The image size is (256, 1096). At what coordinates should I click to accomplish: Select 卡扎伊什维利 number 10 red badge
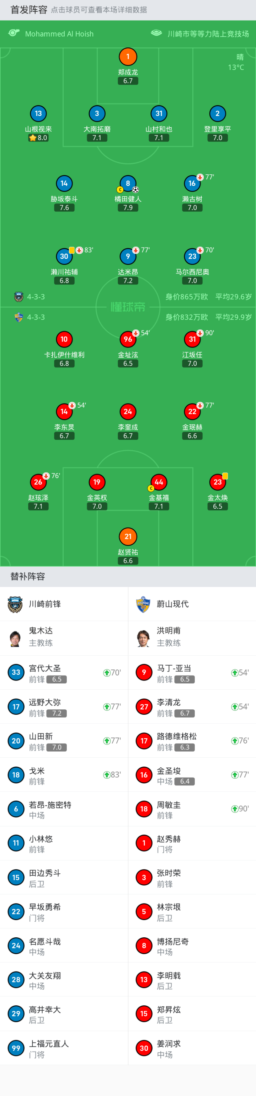pyautogui.click(x=64, y=339)
